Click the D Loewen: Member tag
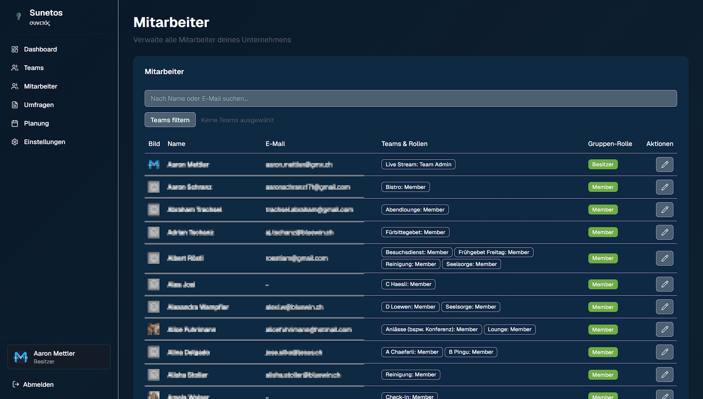 tap(411, 307)
